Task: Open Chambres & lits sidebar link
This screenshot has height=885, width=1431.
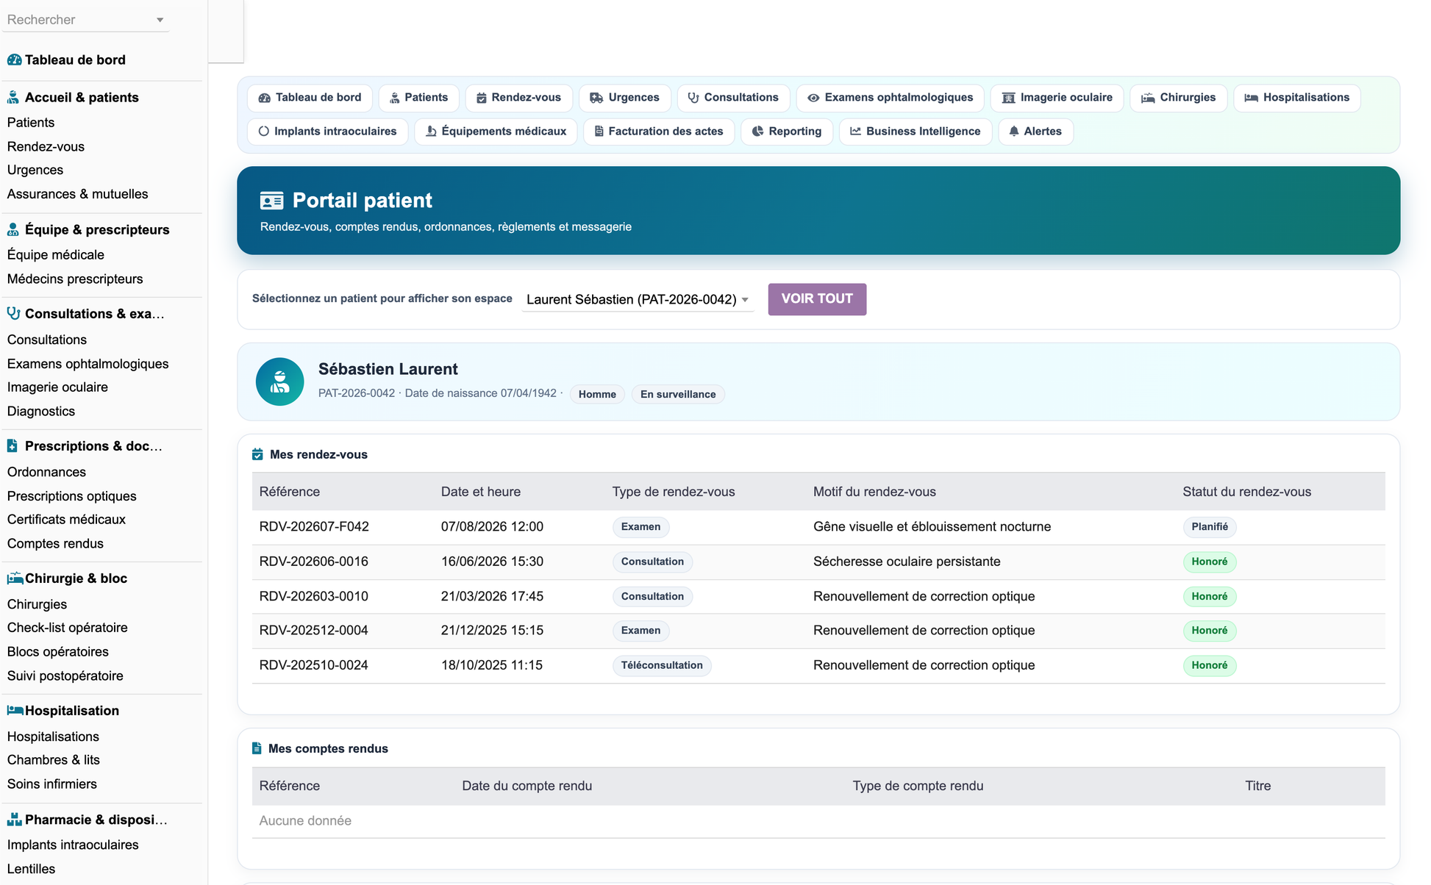Action: [53, 760]
